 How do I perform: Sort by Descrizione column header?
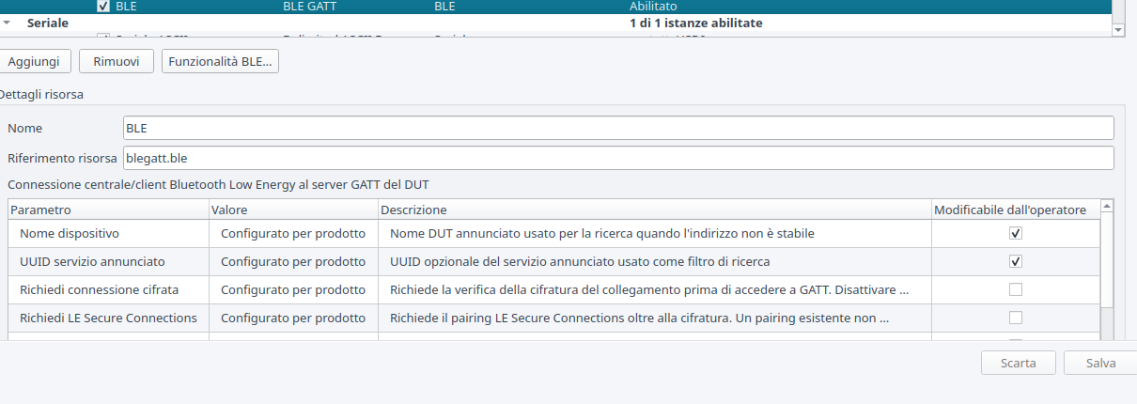coord(654,210)
